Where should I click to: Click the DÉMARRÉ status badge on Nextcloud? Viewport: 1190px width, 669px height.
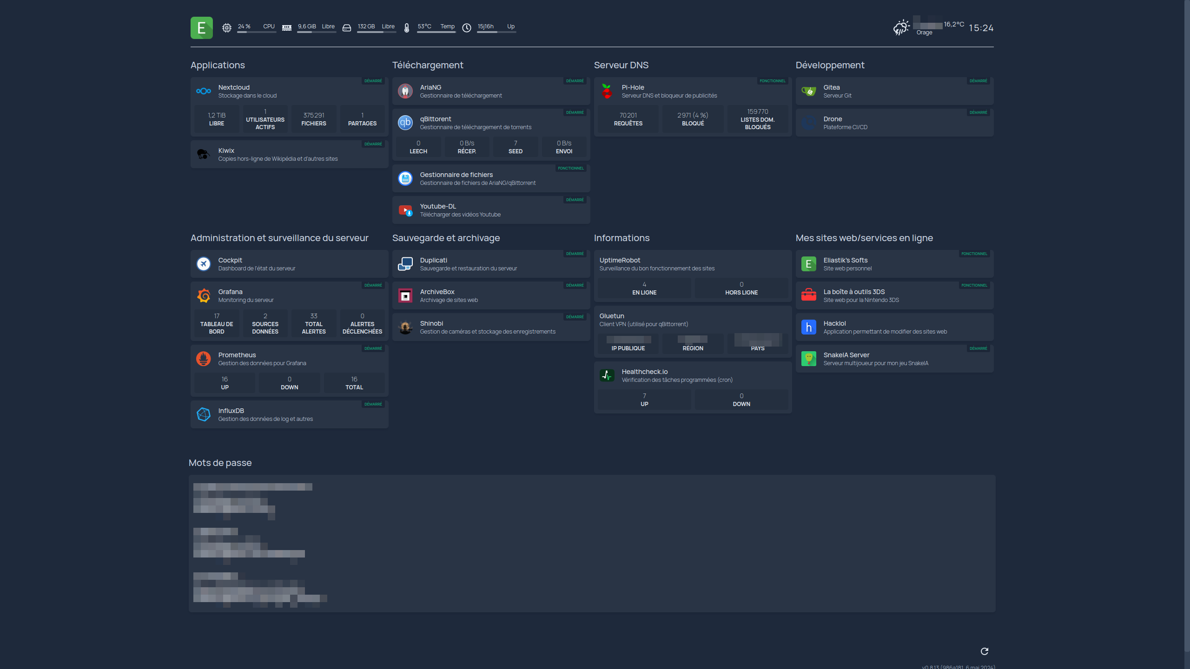(373, 81)
